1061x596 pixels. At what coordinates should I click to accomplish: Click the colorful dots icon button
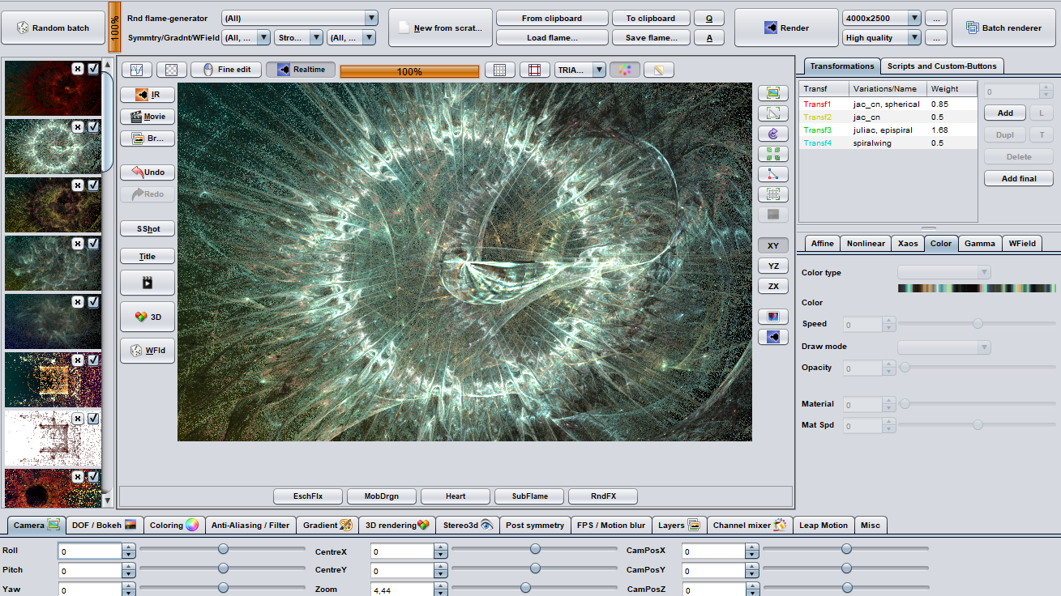[x=625, y=70]
